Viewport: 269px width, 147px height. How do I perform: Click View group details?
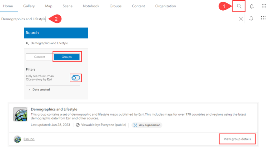click(x=237, y=139)
